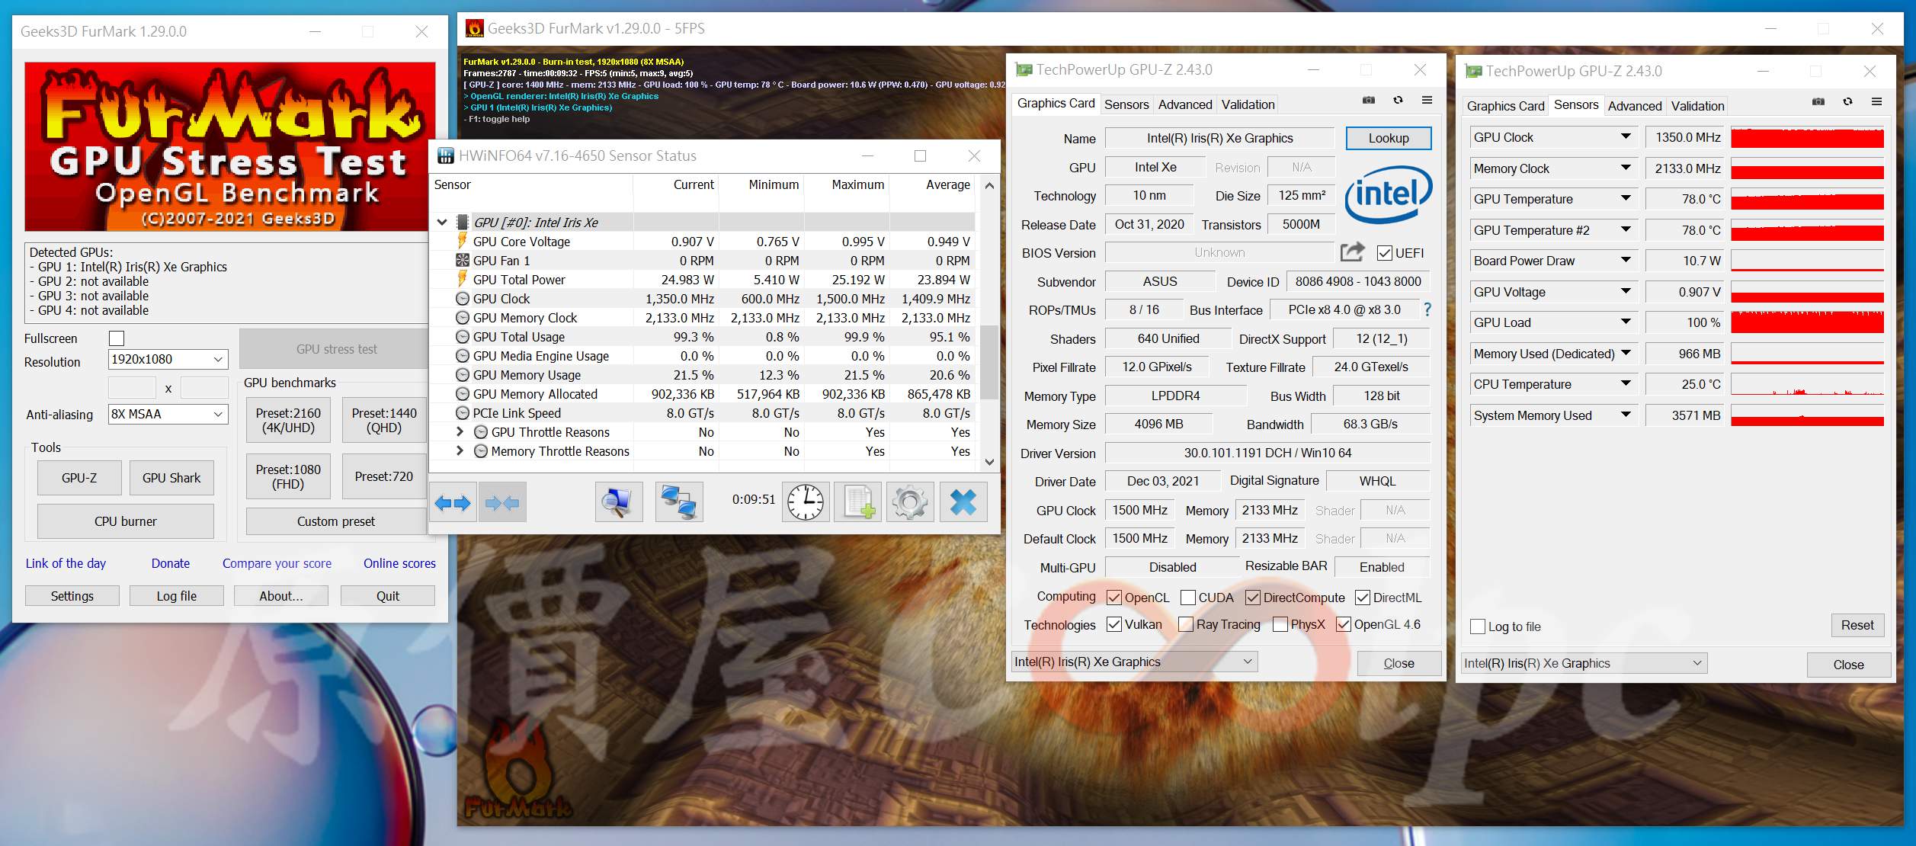Click GPU Fan 1 fan icon

point(462,260)
